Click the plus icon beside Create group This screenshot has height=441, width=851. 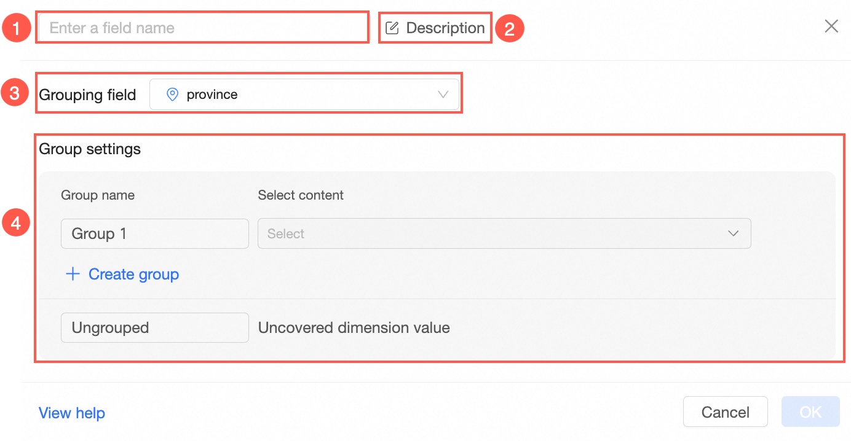pos(73,274)
